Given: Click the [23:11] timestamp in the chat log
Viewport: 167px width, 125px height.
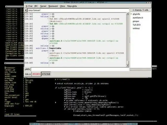Looking at the screenshot, I should click(29, 14).
